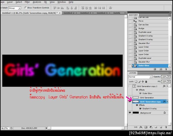Click History panel scroll down arrow
173x136 pixels.
170,66
